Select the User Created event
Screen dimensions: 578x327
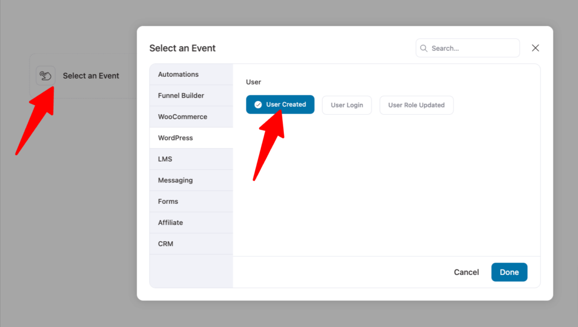pos(280,104)
